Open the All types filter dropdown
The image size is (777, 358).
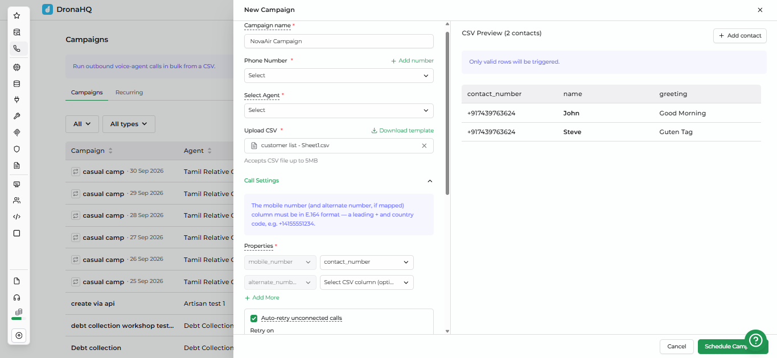coord(129,124)
